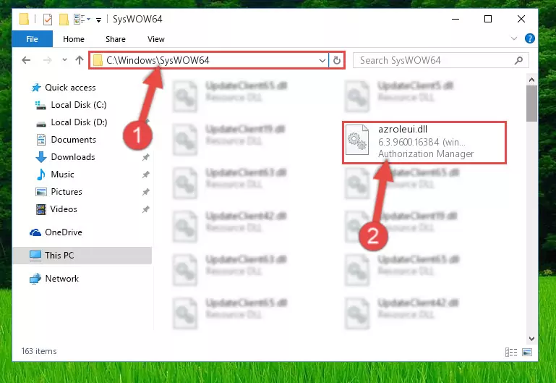
Task: Click the vertical scrollbar thumb
Action: 531,104
